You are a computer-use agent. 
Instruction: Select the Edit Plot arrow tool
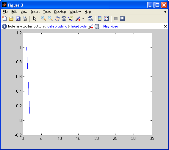click(x=35, y=19)
